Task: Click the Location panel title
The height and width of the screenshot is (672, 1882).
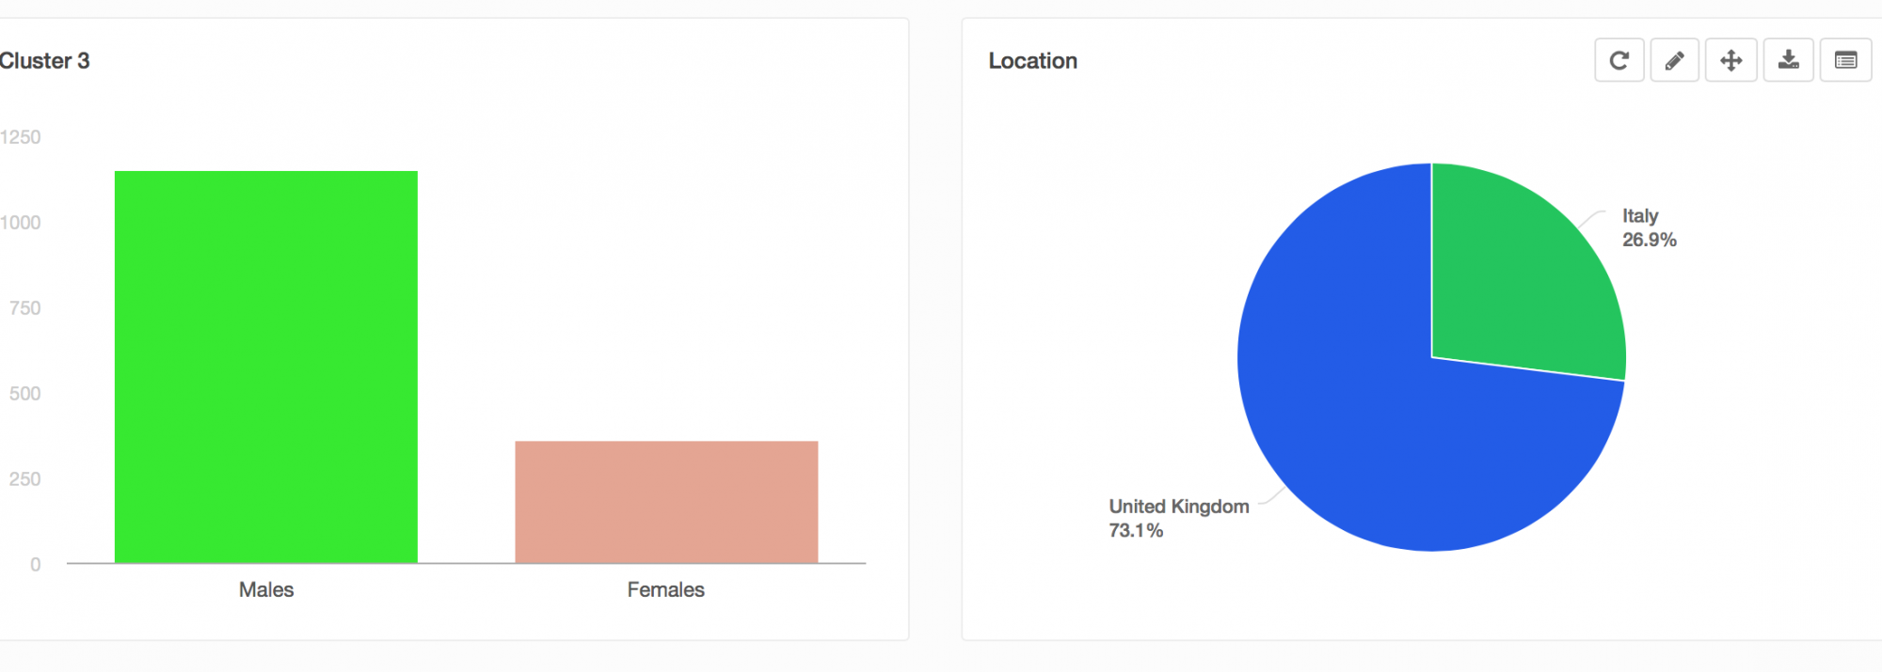Action: point(1032,61)
